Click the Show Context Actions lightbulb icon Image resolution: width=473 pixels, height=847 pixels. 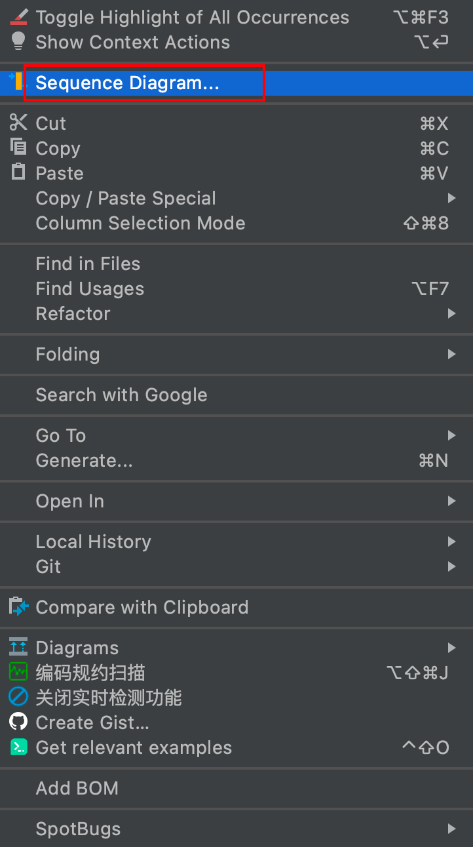tap(18, 41)
